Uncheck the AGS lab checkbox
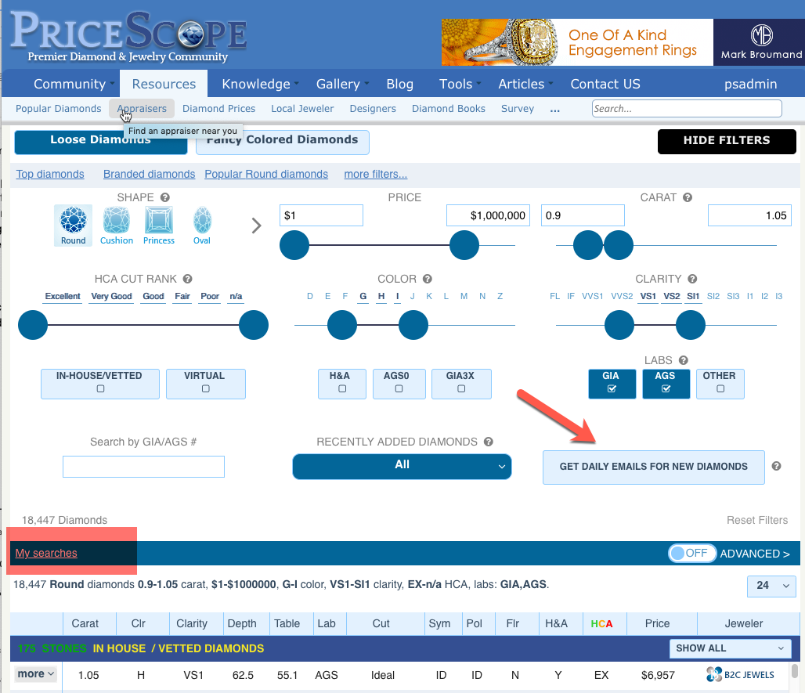Screen dimensions: 805x693 pyautogui.click(x=666, y=388)
